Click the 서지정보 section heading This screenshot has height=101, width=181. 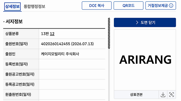[14, 22]
